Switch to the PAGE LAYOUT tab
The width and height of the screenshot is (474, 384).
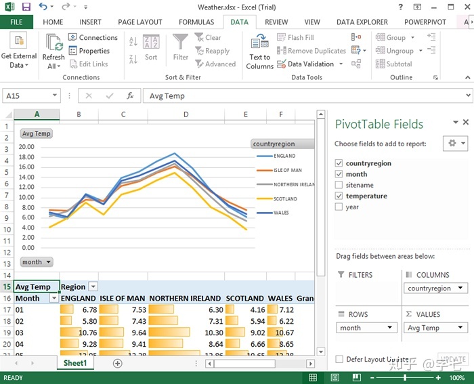click(x=140, y=22)
